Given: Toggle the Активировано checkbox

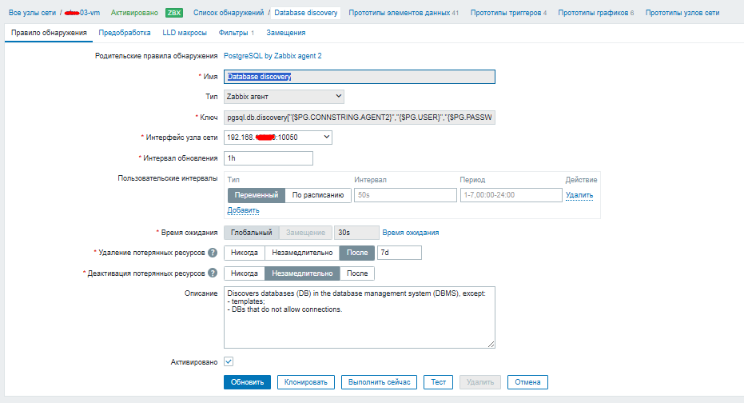Looking at the screenshot, I should coord(229,361).
